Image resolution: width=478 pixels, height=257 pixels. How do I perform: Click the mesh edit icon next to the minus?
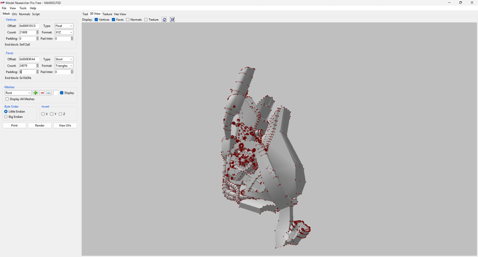(49, 93)
